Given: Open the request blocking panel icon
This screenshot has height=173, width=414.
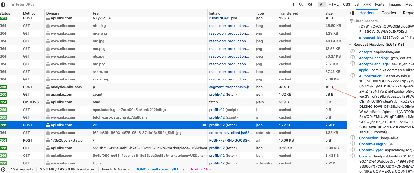Looking at the screenshot, I should pos(310,4).
